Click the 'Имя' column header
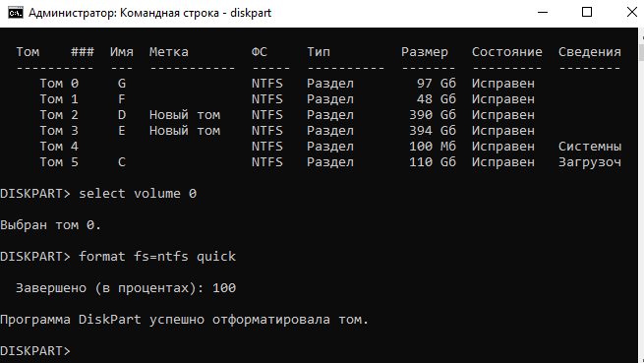The image size is (644, 363). coord(122,52)
